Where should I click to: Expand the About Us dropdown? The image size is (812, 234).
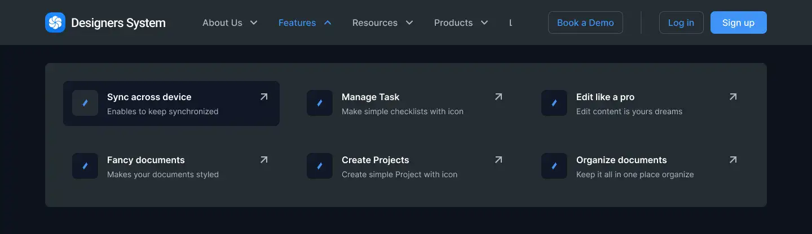(x=230, y=23)
